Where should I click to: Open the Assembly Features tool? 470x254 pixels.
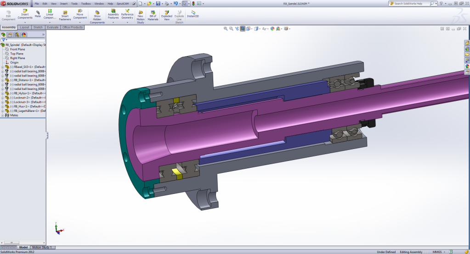tap(113, 14)
